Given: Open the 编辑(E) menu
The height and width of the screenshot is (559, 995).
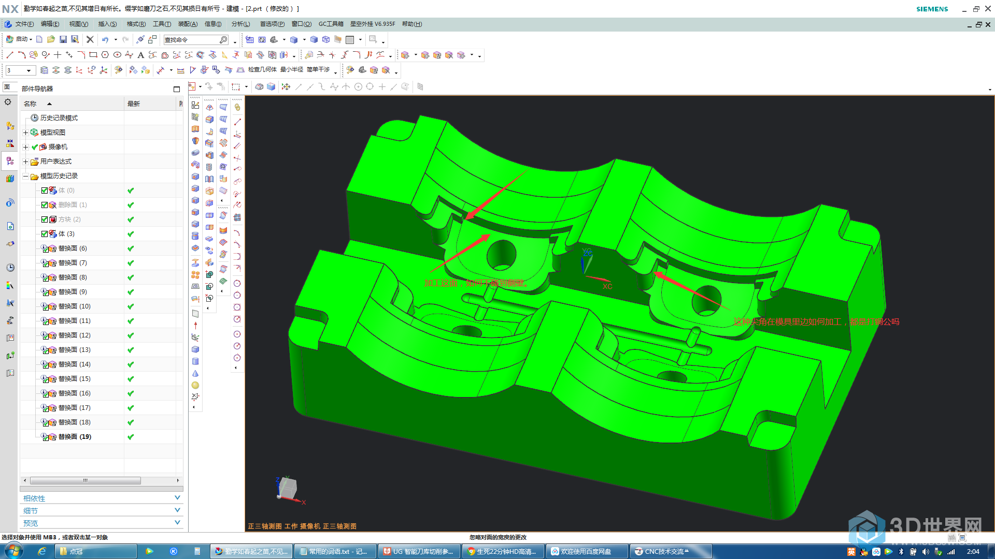Looking at the screenshot, I should pyautogui.click(x=50, y=24).
